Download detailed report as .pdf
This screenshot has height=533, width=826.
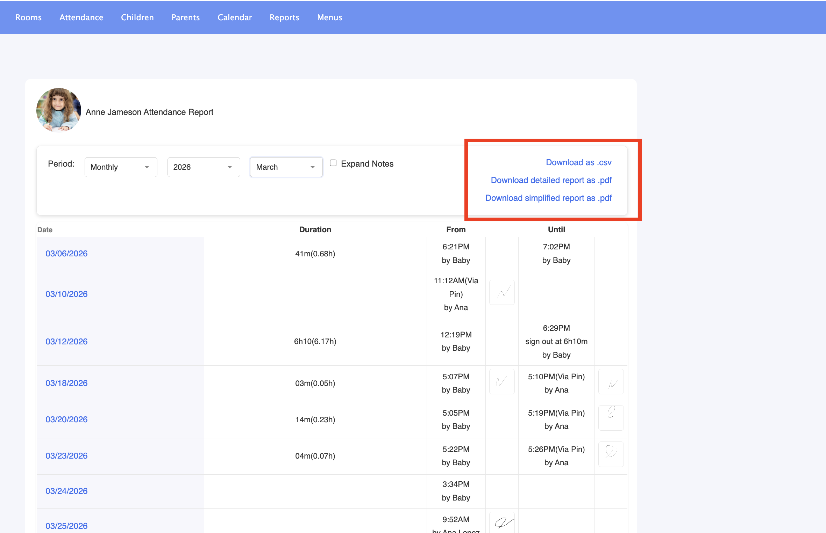click(x=551, y=180)
